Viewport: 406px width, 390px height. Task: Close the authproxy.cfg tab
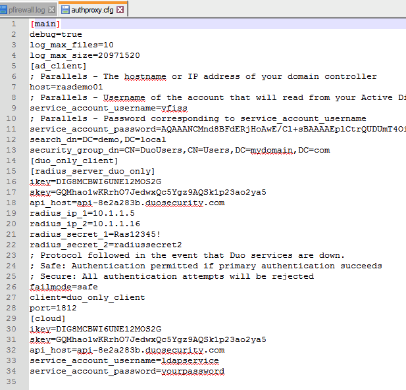(120, 10)
